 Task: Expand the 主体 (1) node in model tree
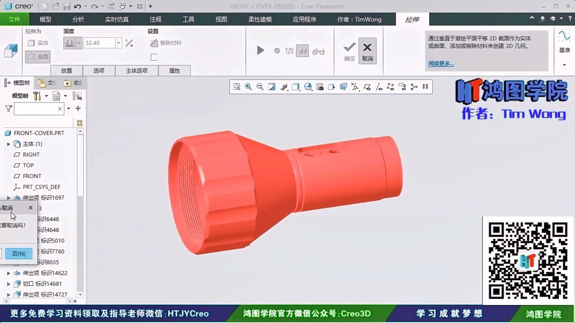(x=7, y=143)
